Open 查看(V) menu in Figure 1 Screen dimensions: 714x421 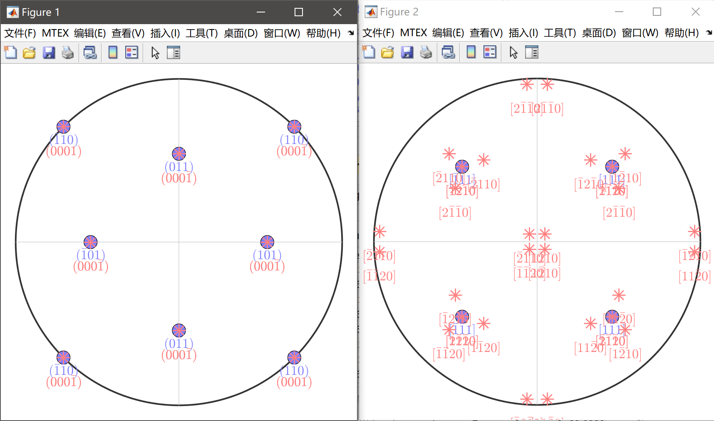tap(128, 33)
